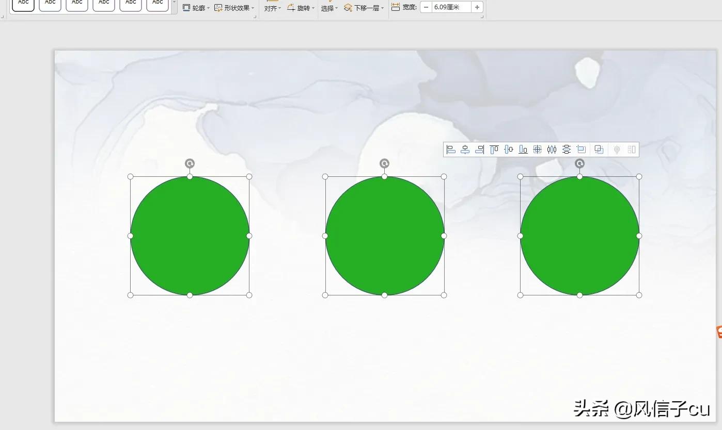This screenshot has height=430, width=722.
Task: Open the 形状效果 shape effects dropdown
Action: tap(234, 8)
